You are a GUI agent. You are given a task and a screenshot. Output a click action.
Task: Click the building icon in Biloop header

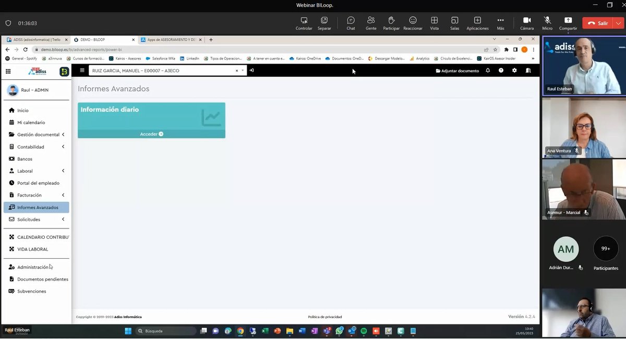pyautogui.click(x=528, y=70)
